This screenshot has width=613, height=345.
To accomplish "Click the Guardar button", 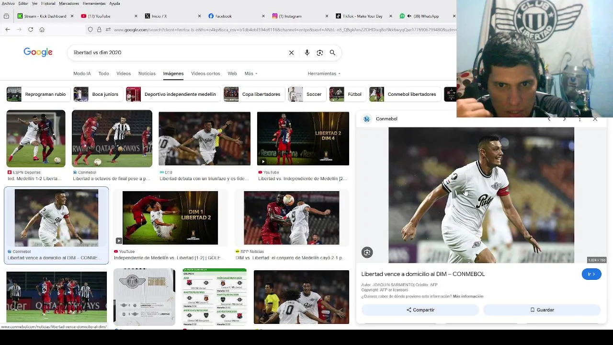I will point(542,310).
